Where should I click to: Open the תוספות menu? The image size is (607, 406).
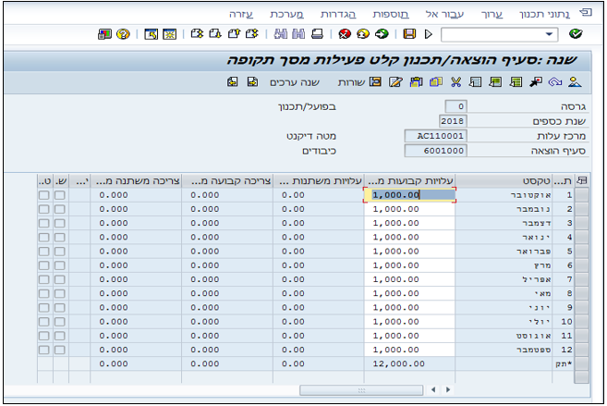[391, 14]
